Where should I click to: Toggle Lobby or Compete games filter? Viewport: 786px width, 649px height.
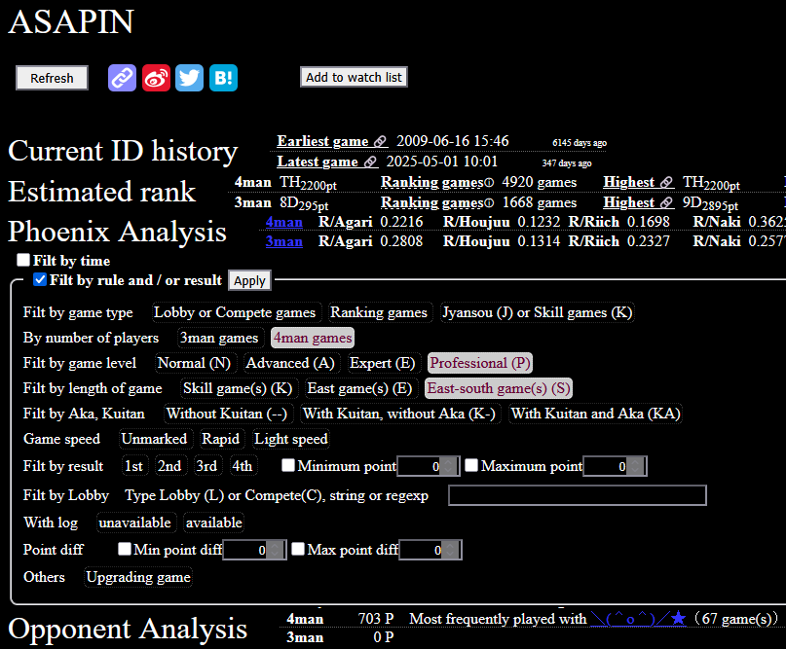[x=235, y=312]
